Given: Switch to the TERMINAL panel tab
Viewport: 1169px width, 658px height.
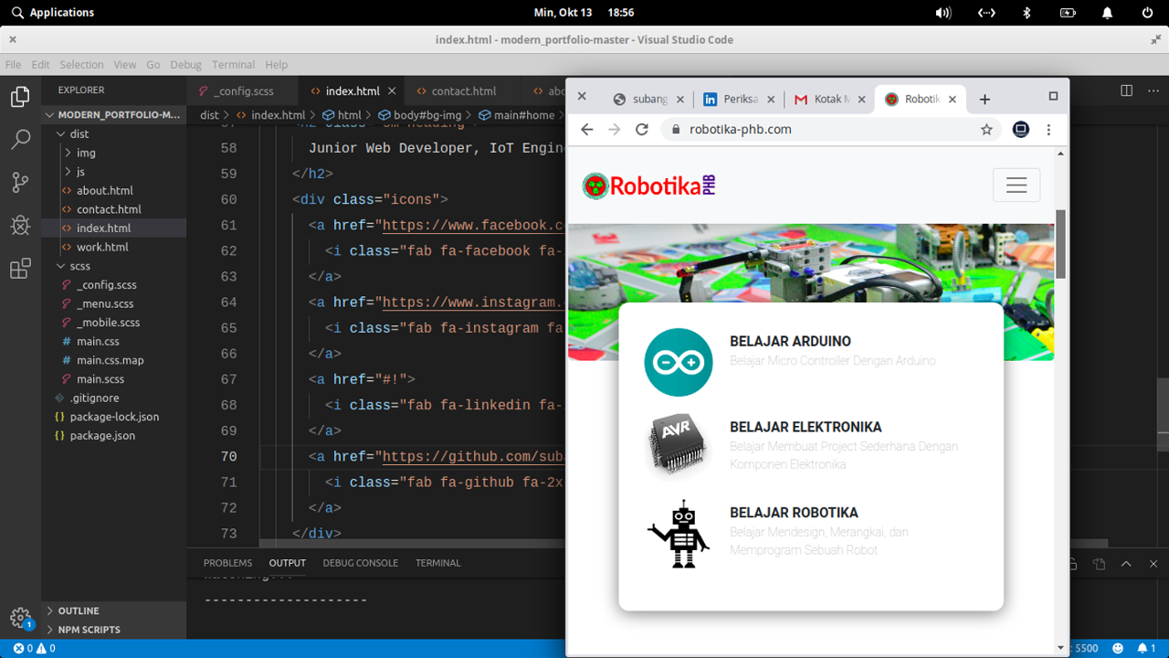Looking at the screenshot, I should pyautogui.click(x=437, y=563).
